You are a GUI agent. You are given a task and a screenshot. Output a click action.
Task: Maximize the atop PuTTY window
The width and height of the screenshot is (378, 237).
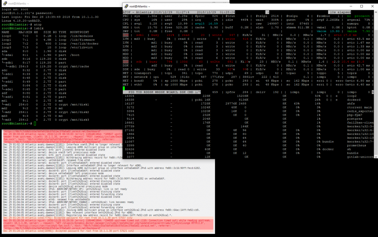tap(362, 6)
